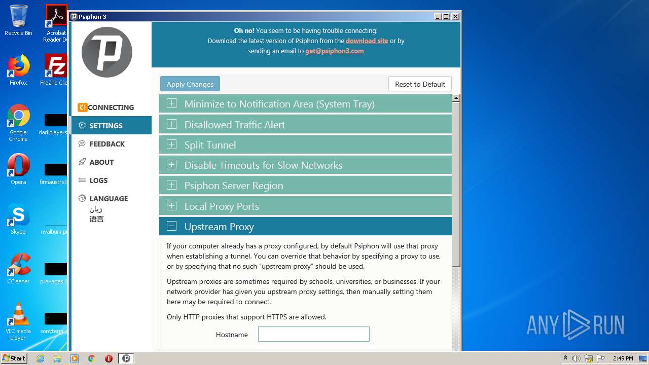The height and width of the screenshot is (365, 649).
Task: Click the settings scrollbar up arrow
Action: [456, 98]
